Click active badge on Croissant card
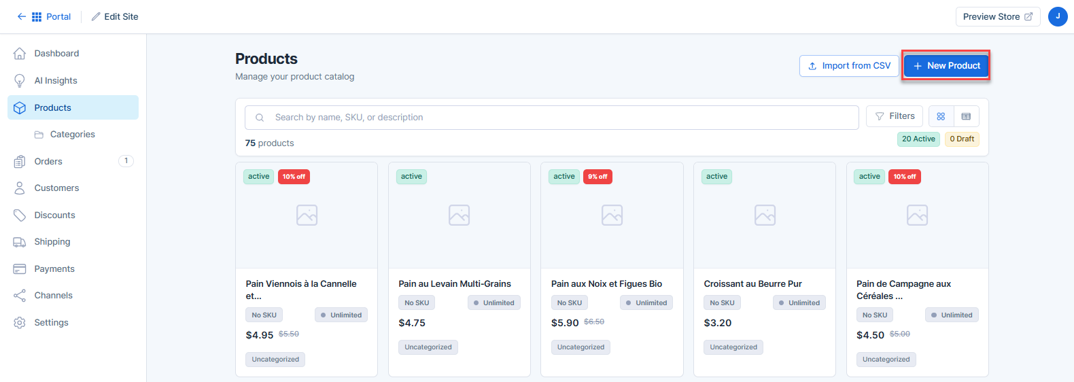 [716, 177]
